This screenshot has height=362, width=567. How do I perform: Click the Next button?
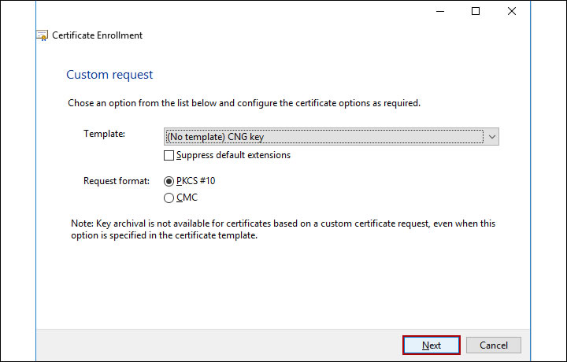tap(431, 345)
